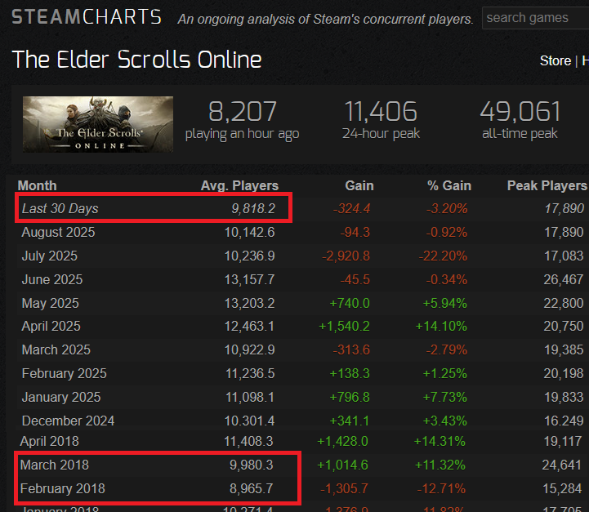Select the February 2025 row label
The width and height of the screenshot is (589, 512).
[65, 373]
